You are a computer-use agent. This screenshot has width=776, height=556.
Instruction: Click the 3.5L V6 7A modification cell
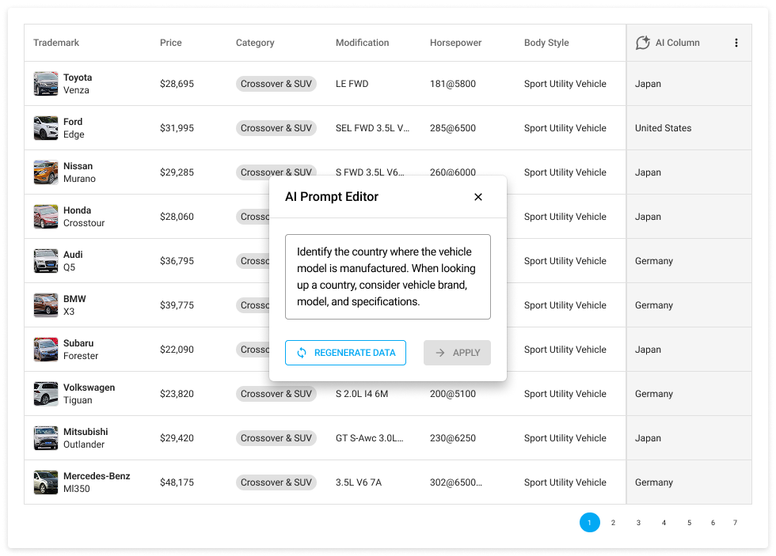click(358, 482)
